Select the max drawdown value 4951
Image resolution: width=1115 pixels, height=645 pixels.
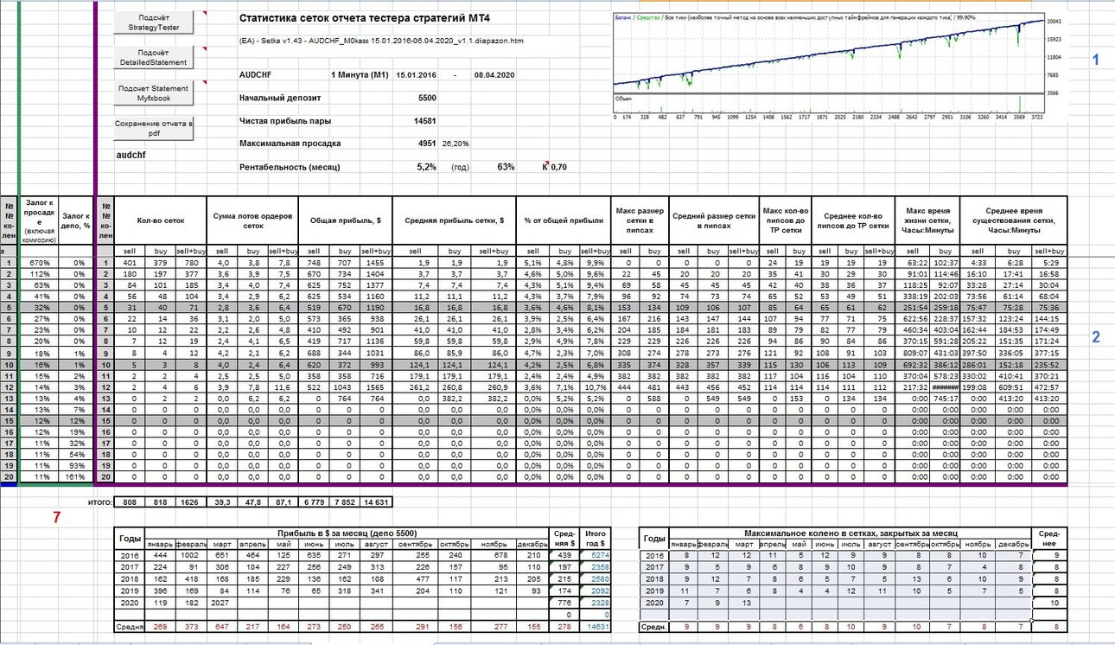(x=427, y=144)
